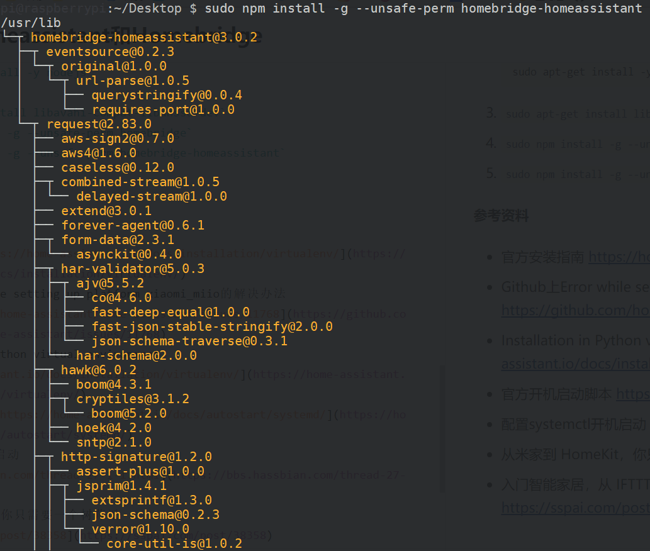The image size is (650, 551).
Task: Click co@4.6.0 entry
Action: point(121,298)
